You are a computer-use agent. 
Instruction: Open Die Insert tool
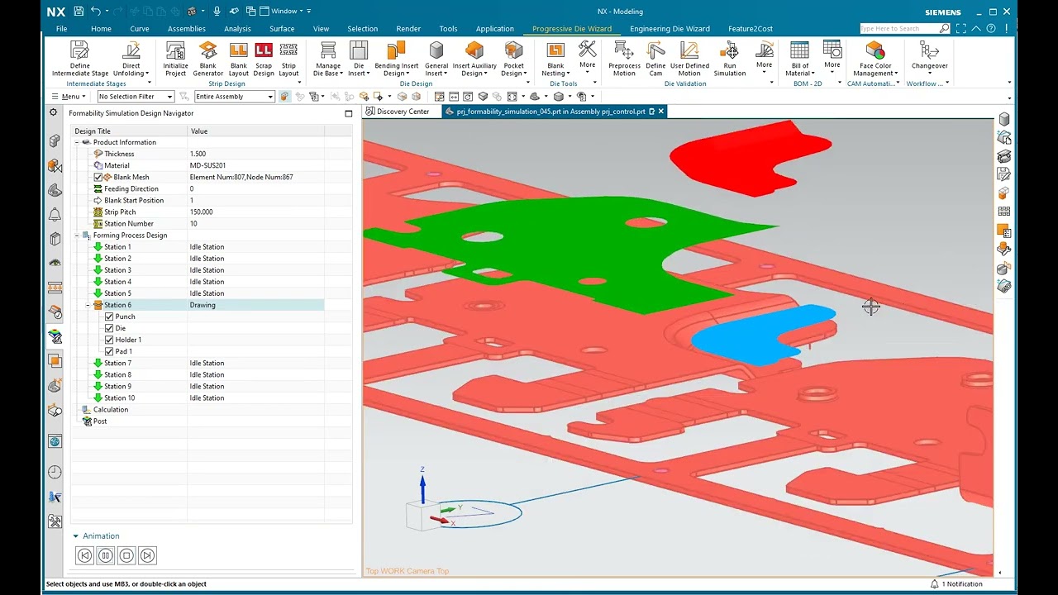pyautogui.click(x=359, y=59)
